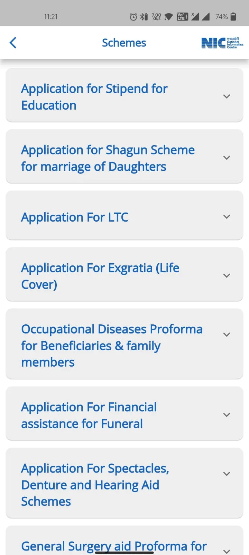Open Application for Stipend for Education

tap(94, 97)
